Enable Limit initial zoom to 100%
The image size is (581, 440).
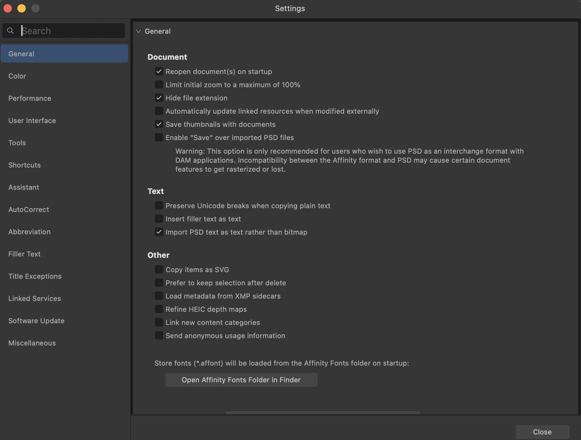pyautogui.click(x=159, y=85)
